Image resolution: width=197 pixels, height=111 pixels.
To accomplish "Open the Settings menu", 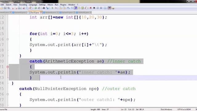I will 42,5.
